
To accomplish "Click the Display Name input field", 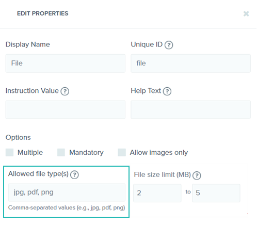I will [66, 63].
